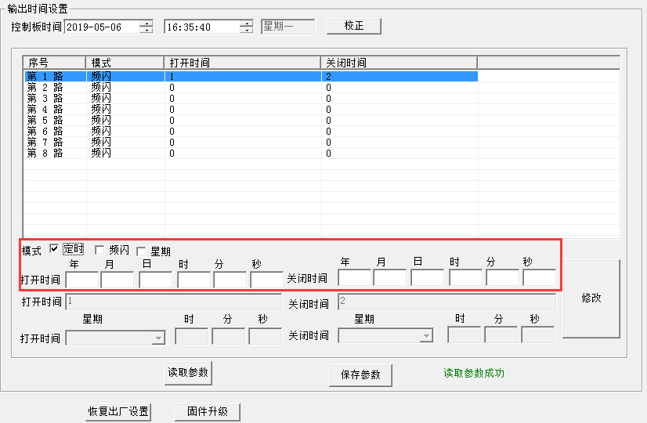Image resolution: width=647 pixels, height=423 pixels.
Task: Tick the 星期 mode checkbox
Action: click(x=141, y=251)
